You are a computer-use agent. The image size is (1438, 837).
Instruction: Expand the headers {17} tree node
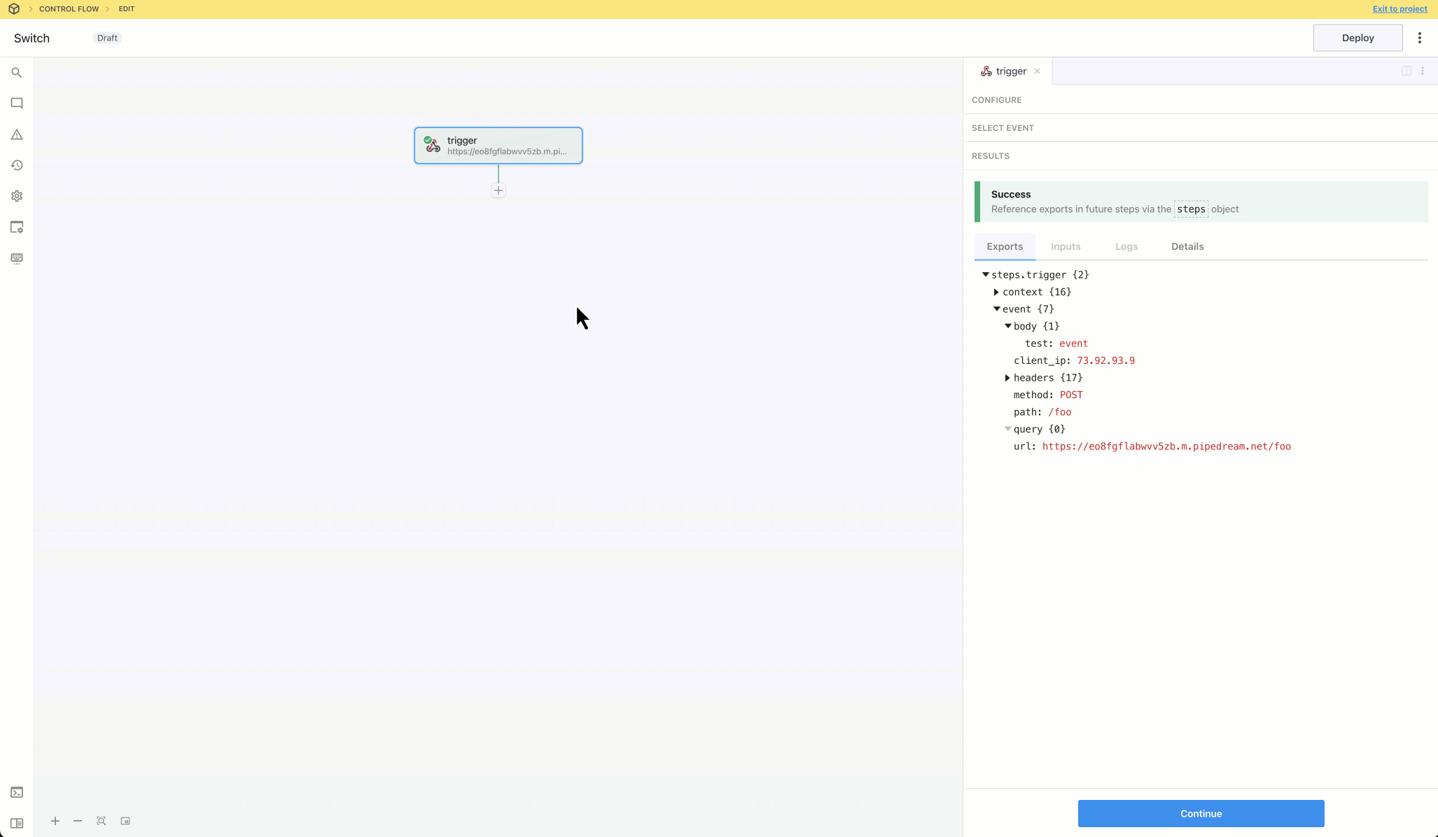coord(1007,378)
